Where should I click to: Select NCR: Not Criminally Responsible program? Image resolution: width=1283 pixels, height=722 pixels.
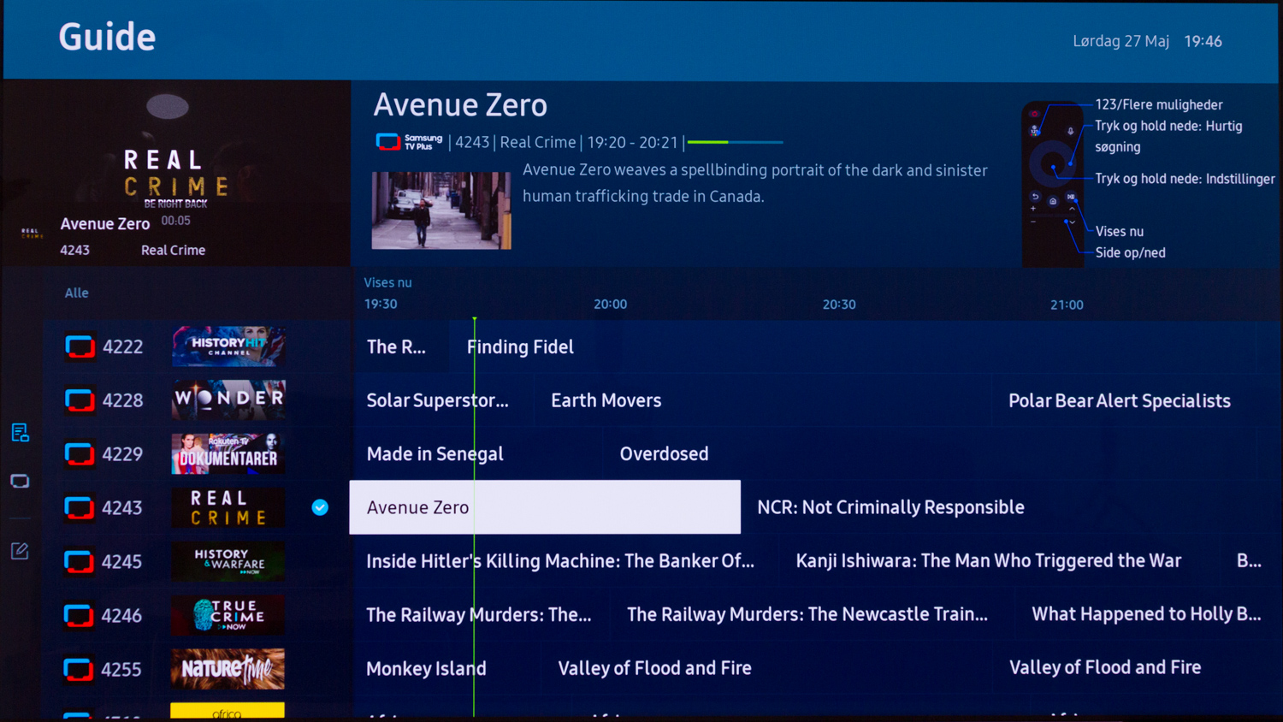[x=890, y=507]
